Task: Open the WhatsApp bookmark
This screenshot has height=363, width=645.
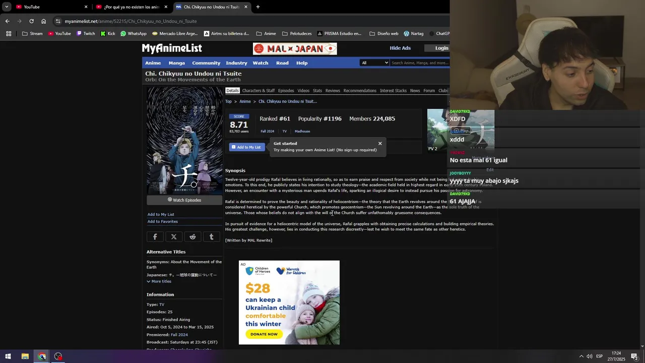Action: [x=134, y=34]
